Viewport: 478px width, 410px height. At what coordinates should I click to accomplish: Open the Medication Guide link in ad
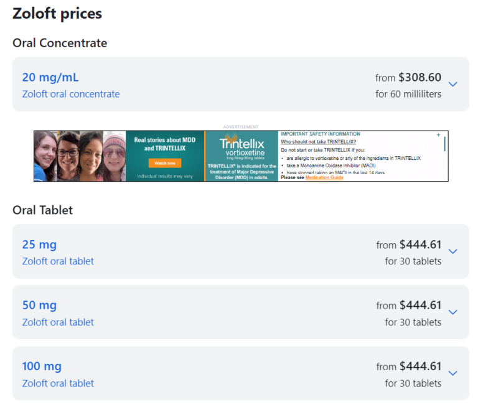324,178
